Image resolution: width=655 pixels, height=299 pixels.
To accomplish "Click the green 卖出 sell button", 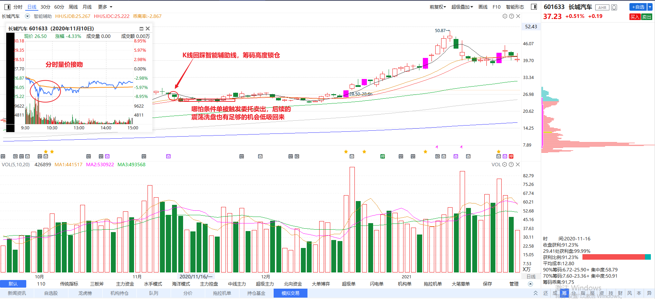I will coord(647,17).
